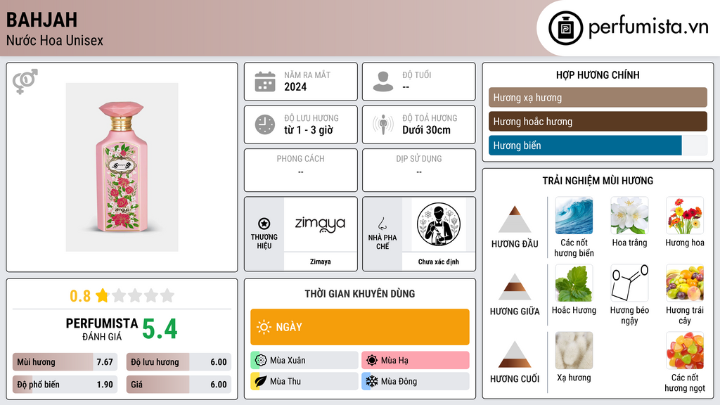Click the Phong cách card
This screenshot has height=405, width=720.
[301, 170]
